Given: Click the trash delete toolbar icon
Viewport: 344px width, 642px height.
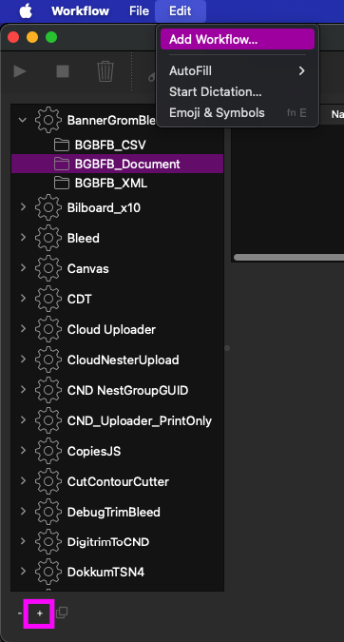Looking at the screenshot, I should 105,71.
